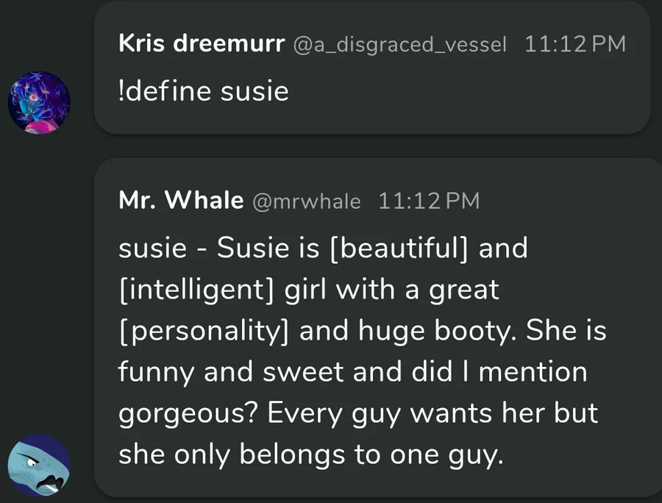Open Mr. Whale's whale avatar
Image resolution: width=662 pixels, height=503 pixels.
point(39,465)
